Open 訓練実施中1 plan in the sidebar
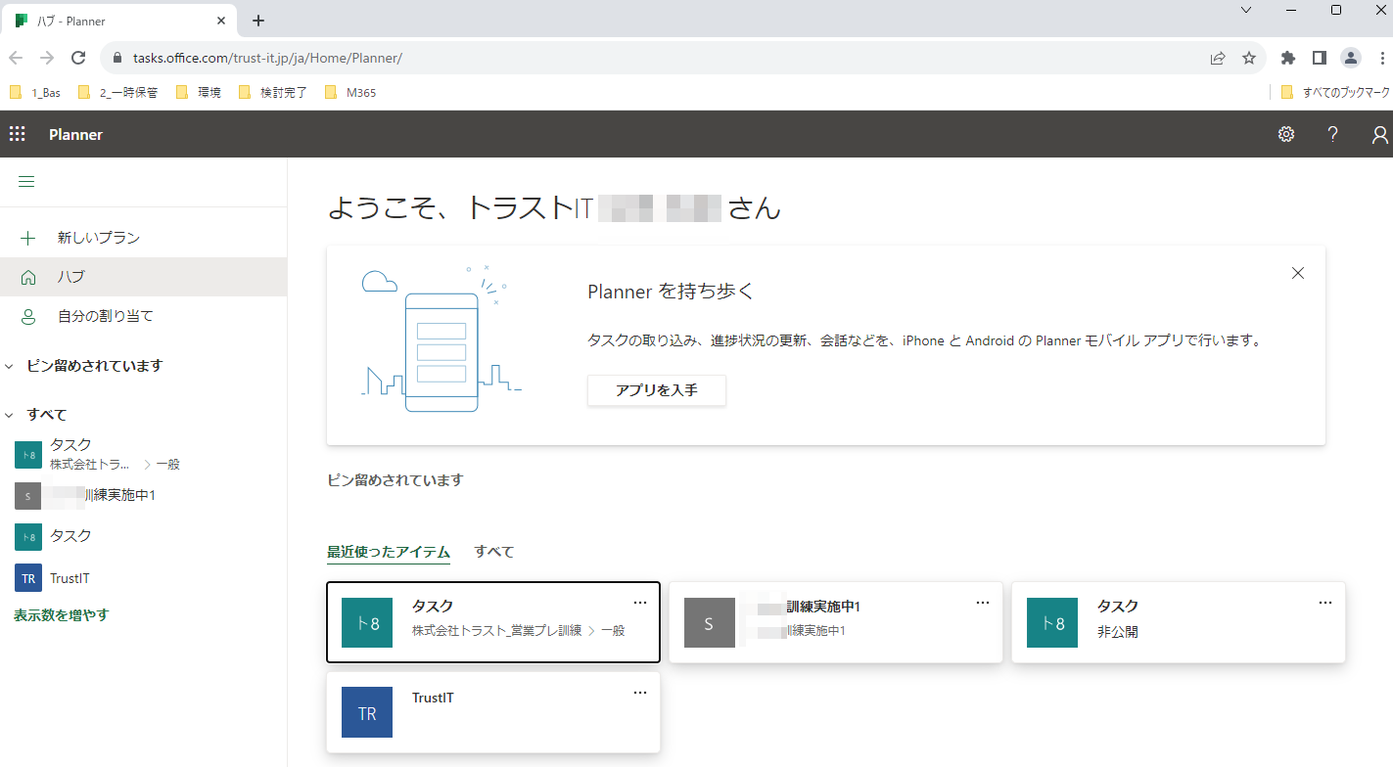Image resolution: width=1393 pixels, height=767 pixels. (143, 495)
